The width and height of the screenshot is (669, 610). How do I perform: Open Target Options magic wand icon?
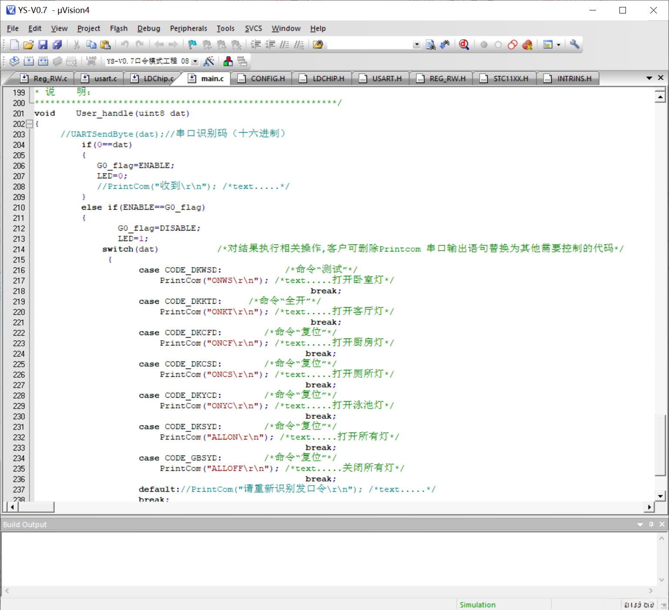tap(209, 61)
